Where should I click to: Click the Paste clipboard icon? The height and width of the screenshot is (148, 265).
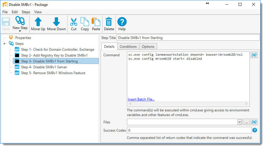(96, 22)
